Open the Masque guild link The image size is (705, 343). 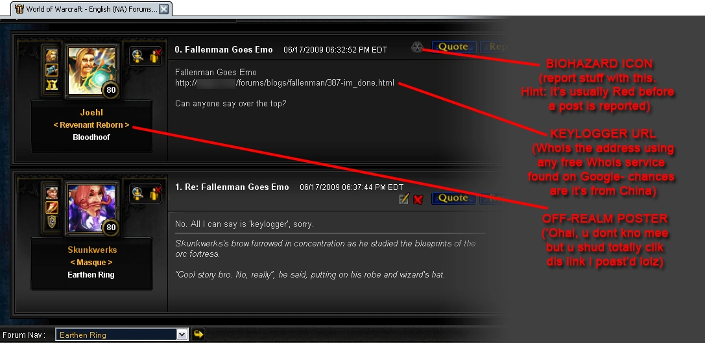(91, 263)
